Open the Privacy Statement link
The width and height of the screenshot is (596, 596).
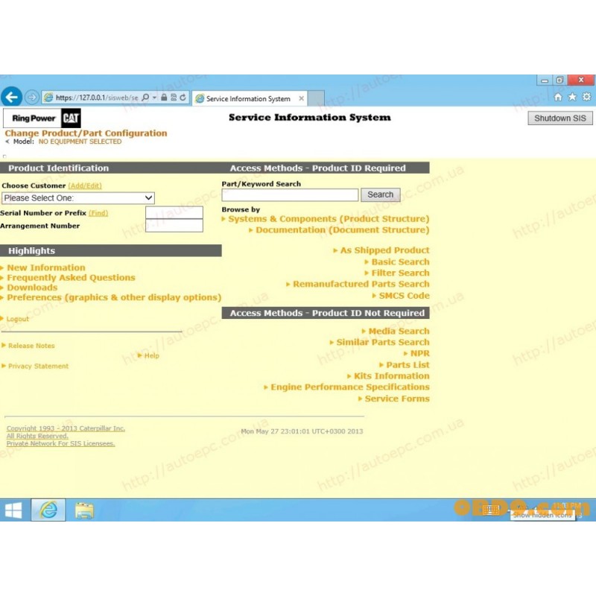[x=38, y=366]
